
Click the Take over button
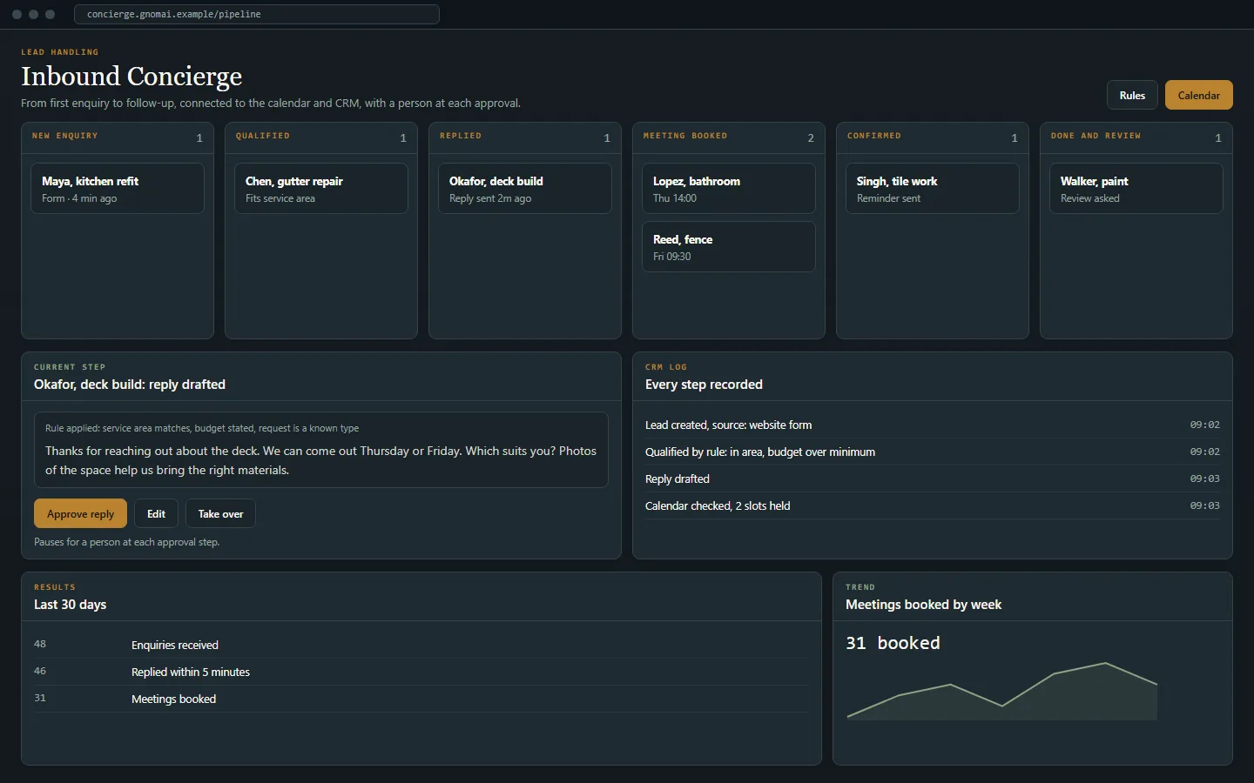pos(220,513)
